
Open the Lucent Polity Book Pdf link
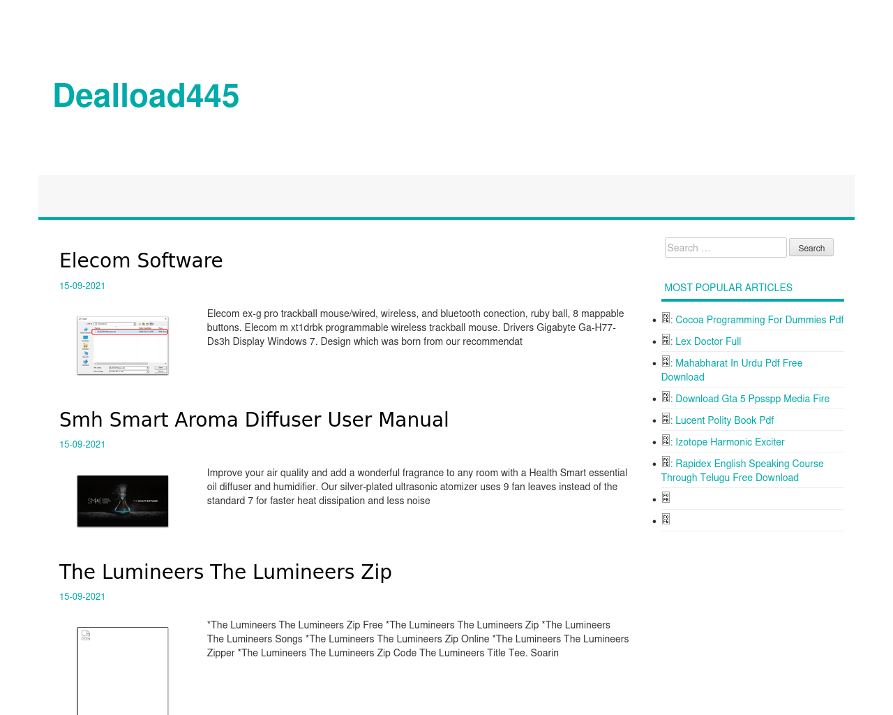pos(724,420)
